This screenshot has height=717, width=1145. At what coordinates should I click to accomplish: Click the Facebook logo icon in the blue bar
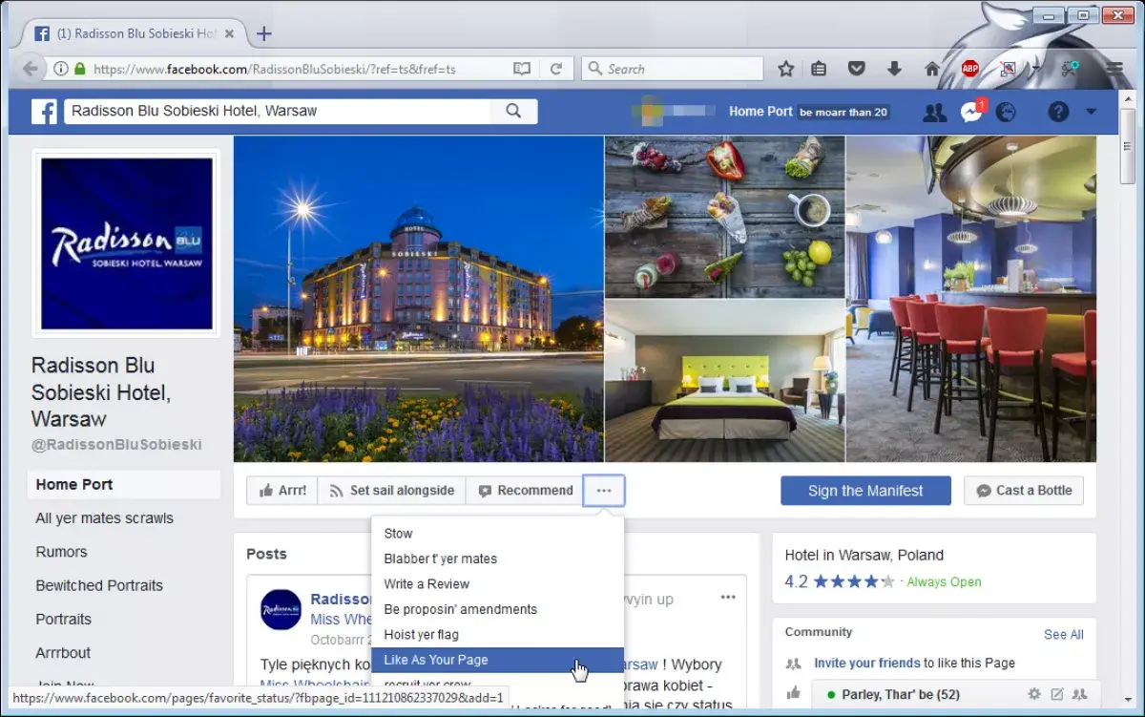44,111
